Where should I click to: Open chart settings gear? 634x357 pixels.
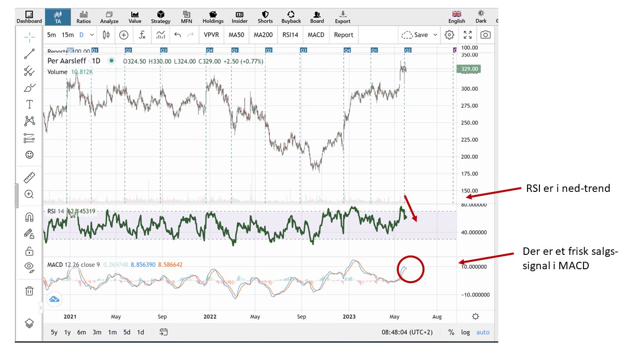(449, 35)
